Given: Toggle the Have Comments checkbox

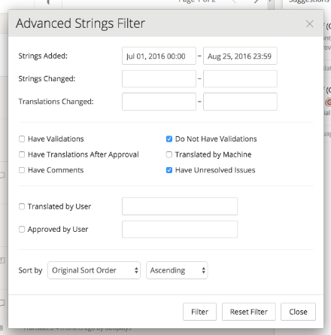Looking at the screenshot, I should coord(22,170).
